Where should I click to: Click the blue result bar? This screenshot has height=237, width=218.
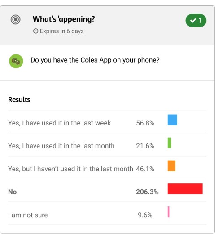point(172,120)
